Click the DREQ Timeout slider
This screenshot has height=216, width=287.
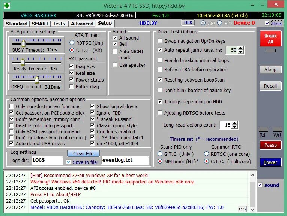36,79
